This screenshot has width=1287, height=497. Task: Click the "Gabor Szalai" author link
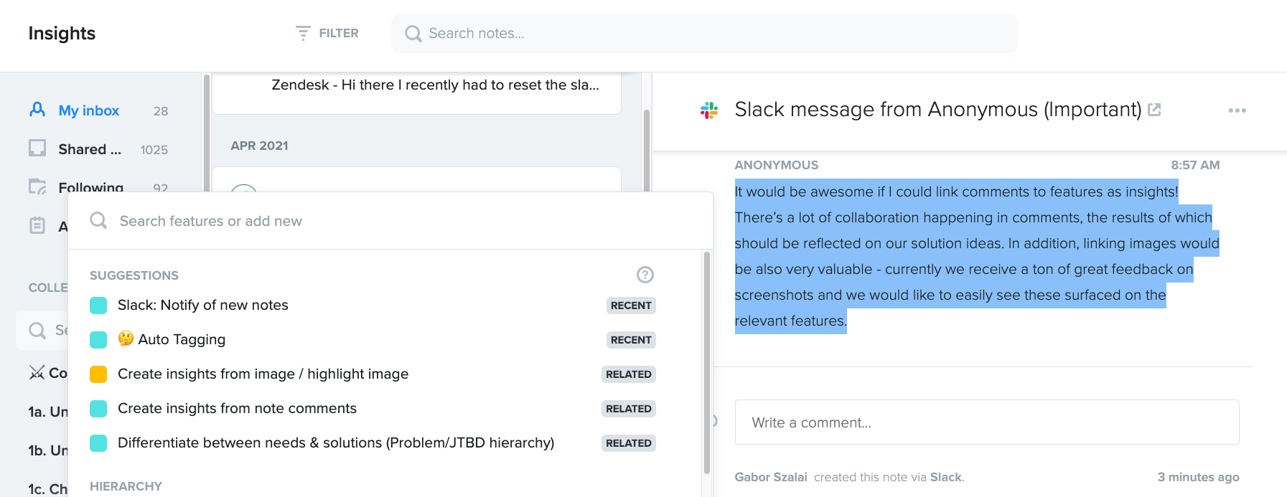[772, 477]
